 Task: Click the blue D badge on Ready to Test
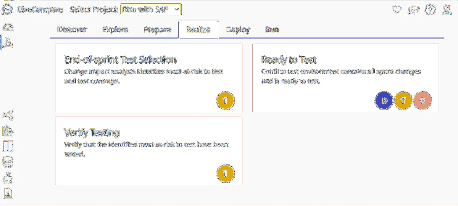pos(385,101)
